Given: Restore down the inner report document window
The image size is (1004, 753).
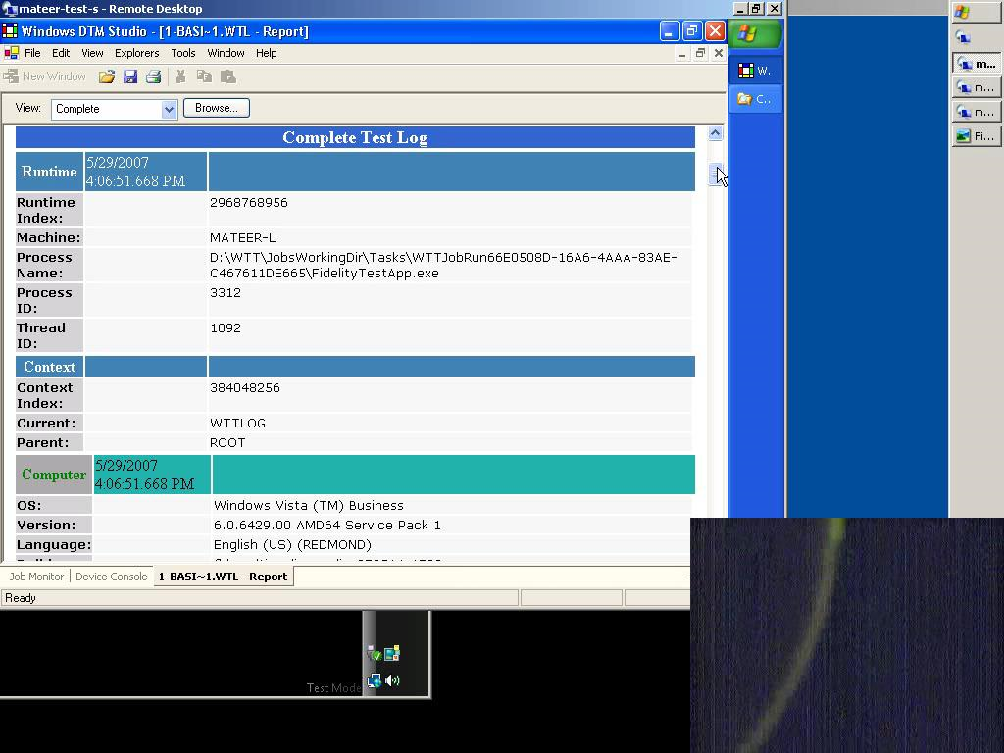Looking at the screenshot, I should (x=700, y=53).
